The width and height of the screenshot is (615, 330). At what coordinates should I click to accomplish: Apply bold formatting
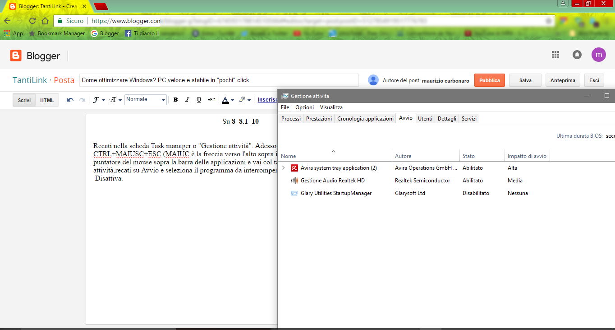pos(176,100)
